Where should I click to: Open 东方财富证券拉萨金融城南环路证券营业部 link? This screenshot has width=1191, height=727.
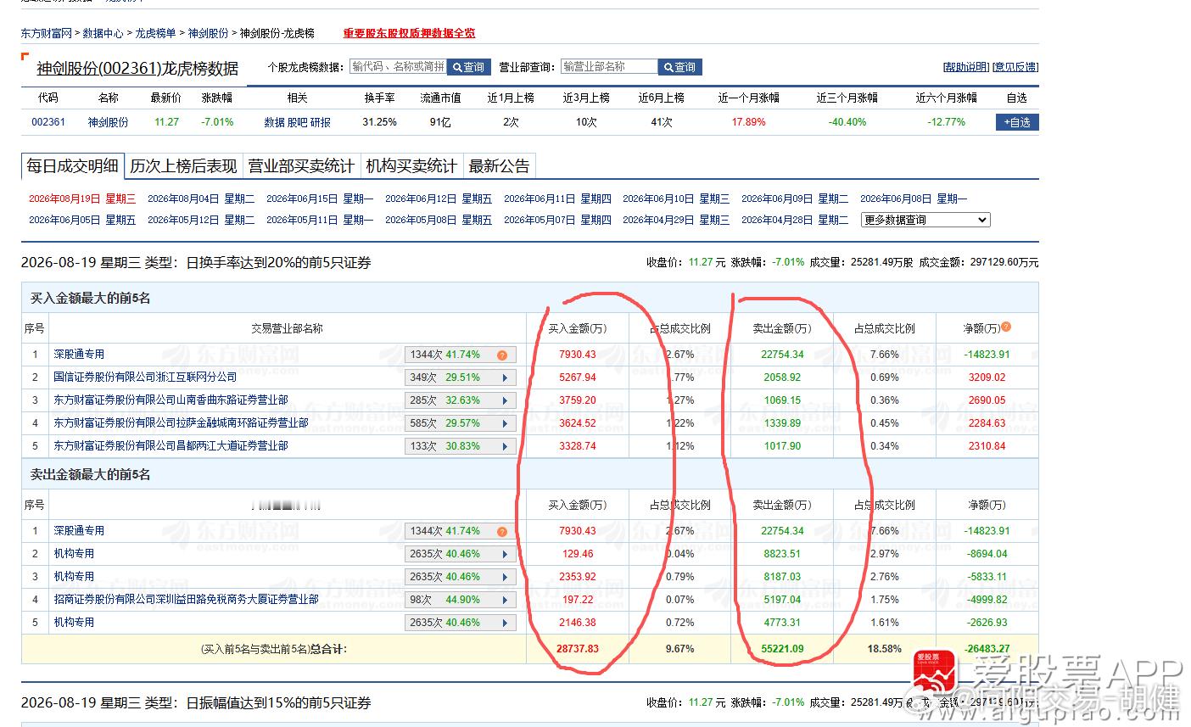181,422
